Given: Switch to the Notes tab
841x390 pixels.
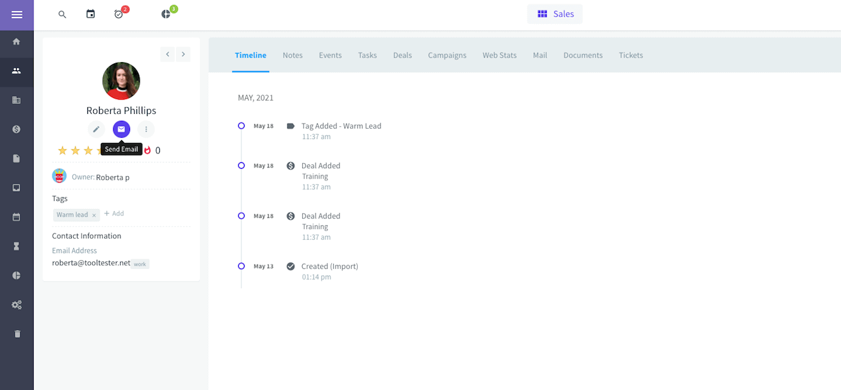Looking at the screenshot, I should click(x=292, y=55).
